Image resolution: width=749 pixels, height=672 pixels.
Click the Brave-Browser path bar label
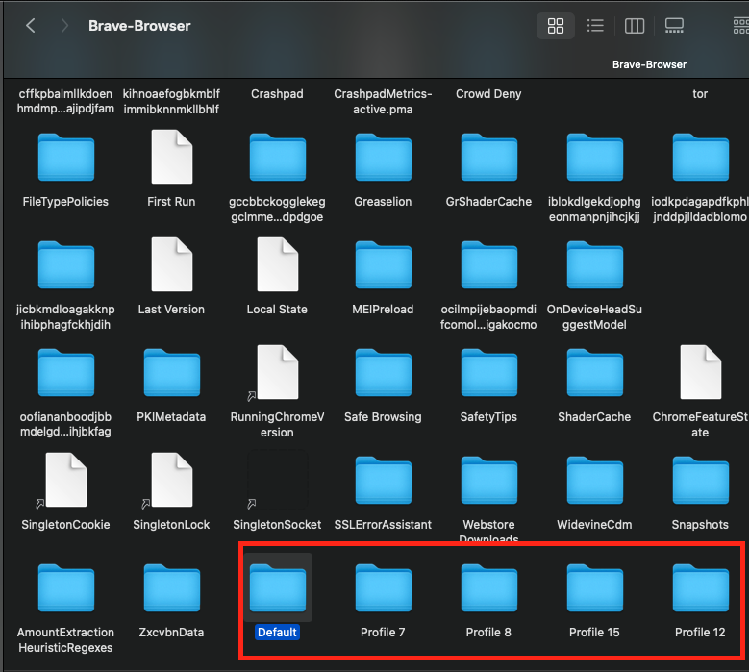tap(649, 64)
